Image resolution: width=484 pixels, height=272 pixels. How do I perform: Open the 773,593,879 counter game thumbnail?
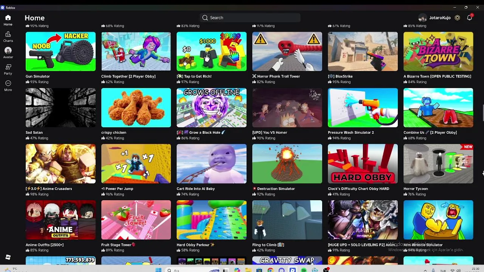60,261
